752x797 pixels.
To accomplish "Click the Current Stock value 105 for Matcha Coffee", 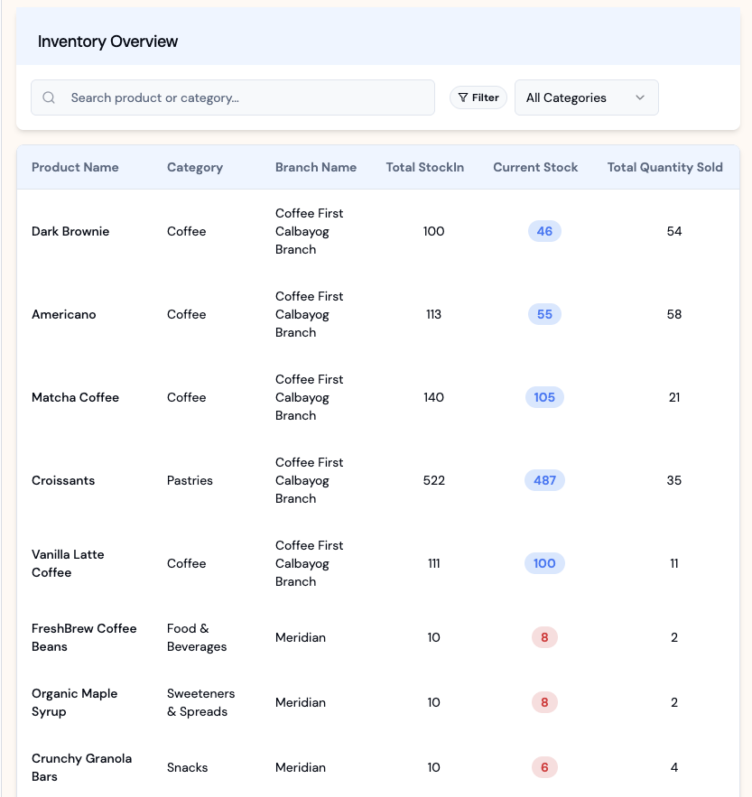I will tap(544, 397).
